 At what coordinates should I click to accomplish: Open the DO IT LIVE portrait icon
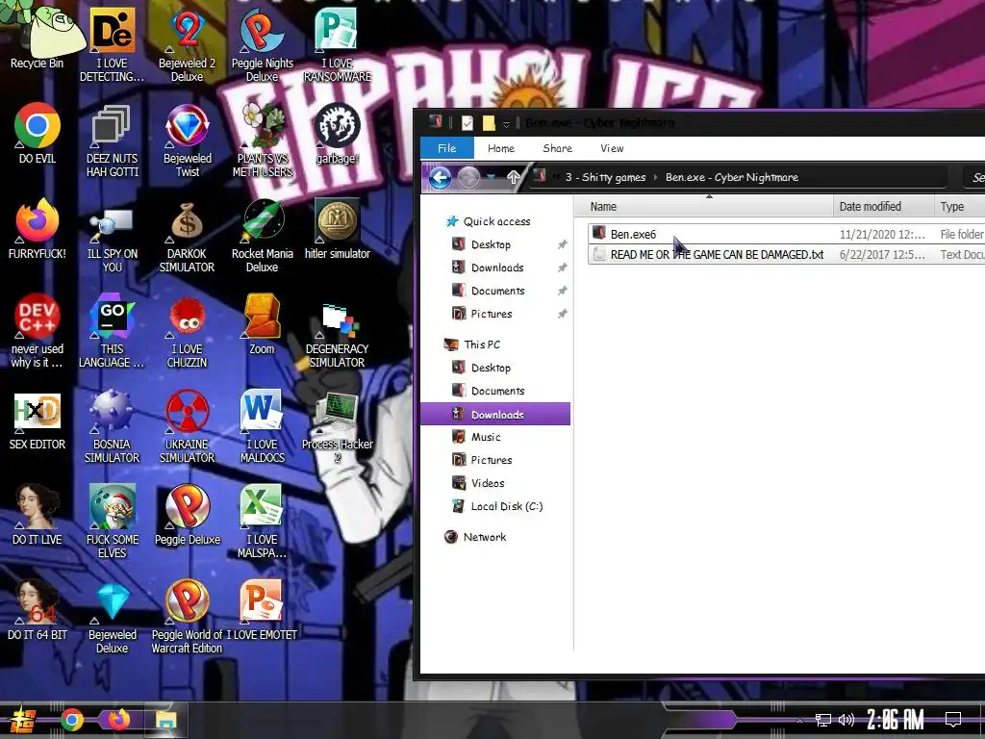[x=38, y=514]
